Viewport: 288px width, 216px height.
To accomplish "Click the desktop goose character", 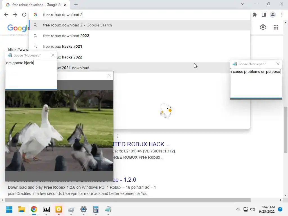I will [x=166, y=110].
